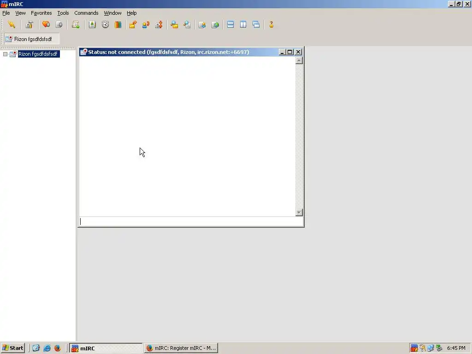Click the mIRC title bar app icon
The image size is (472, 354).
point(4,4)
